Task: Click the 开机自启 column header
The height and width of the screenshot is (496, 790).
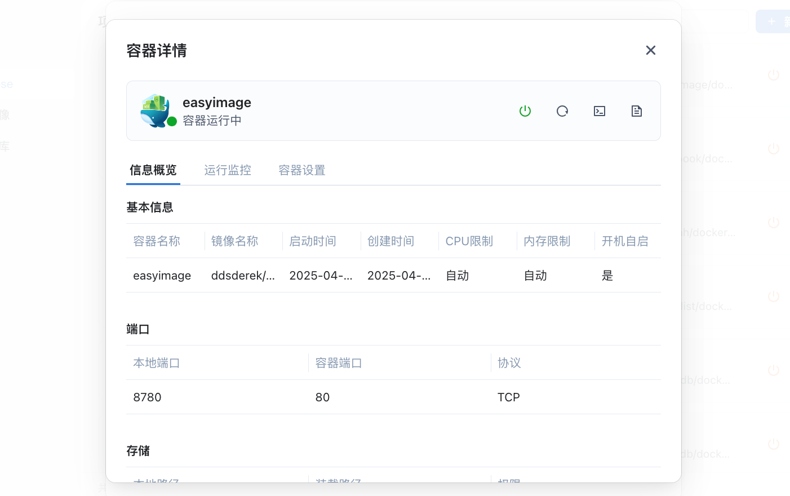Action: tap(624, 241)
